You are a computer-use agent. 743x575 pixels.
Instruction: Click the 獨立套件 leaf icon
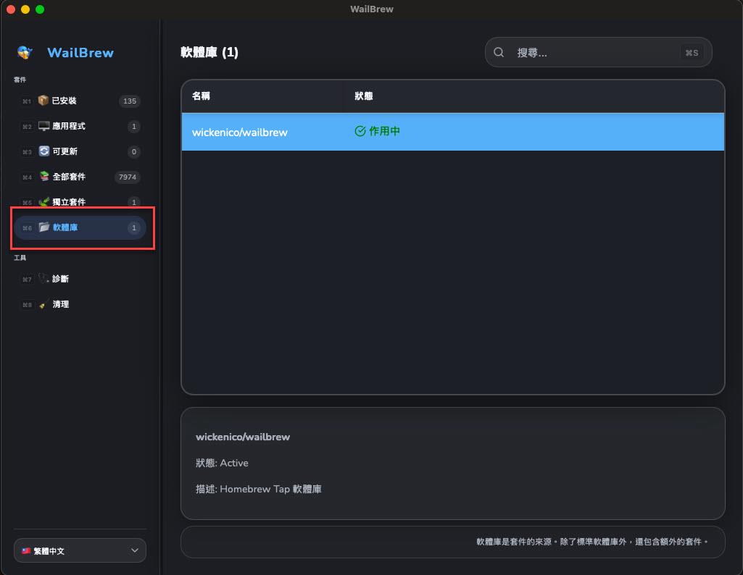(x=43, y=202)
